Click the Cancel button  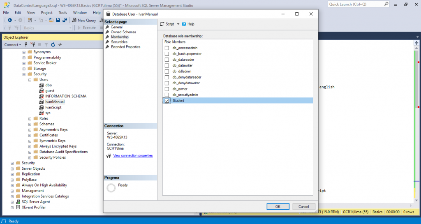[x=304, y=207]
